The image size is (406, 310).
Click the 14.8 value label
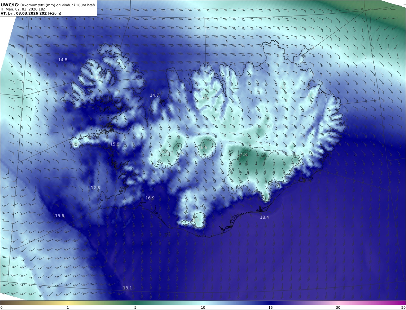[63, 60]
